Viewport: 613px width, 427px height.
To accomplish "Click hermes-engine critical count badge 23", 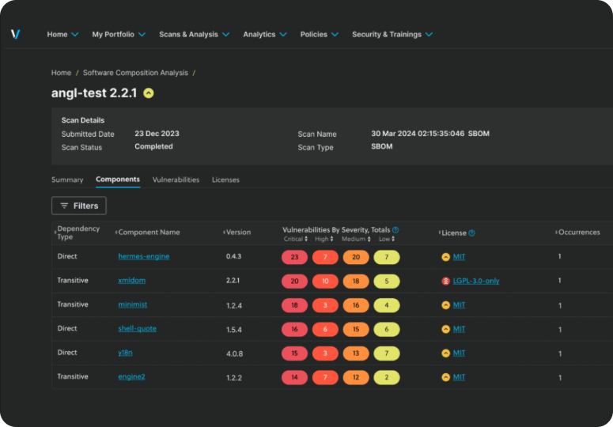I will click(x=294, y=257).
